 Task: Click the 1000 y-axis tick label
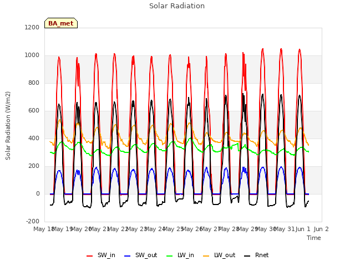coord(32,55)
